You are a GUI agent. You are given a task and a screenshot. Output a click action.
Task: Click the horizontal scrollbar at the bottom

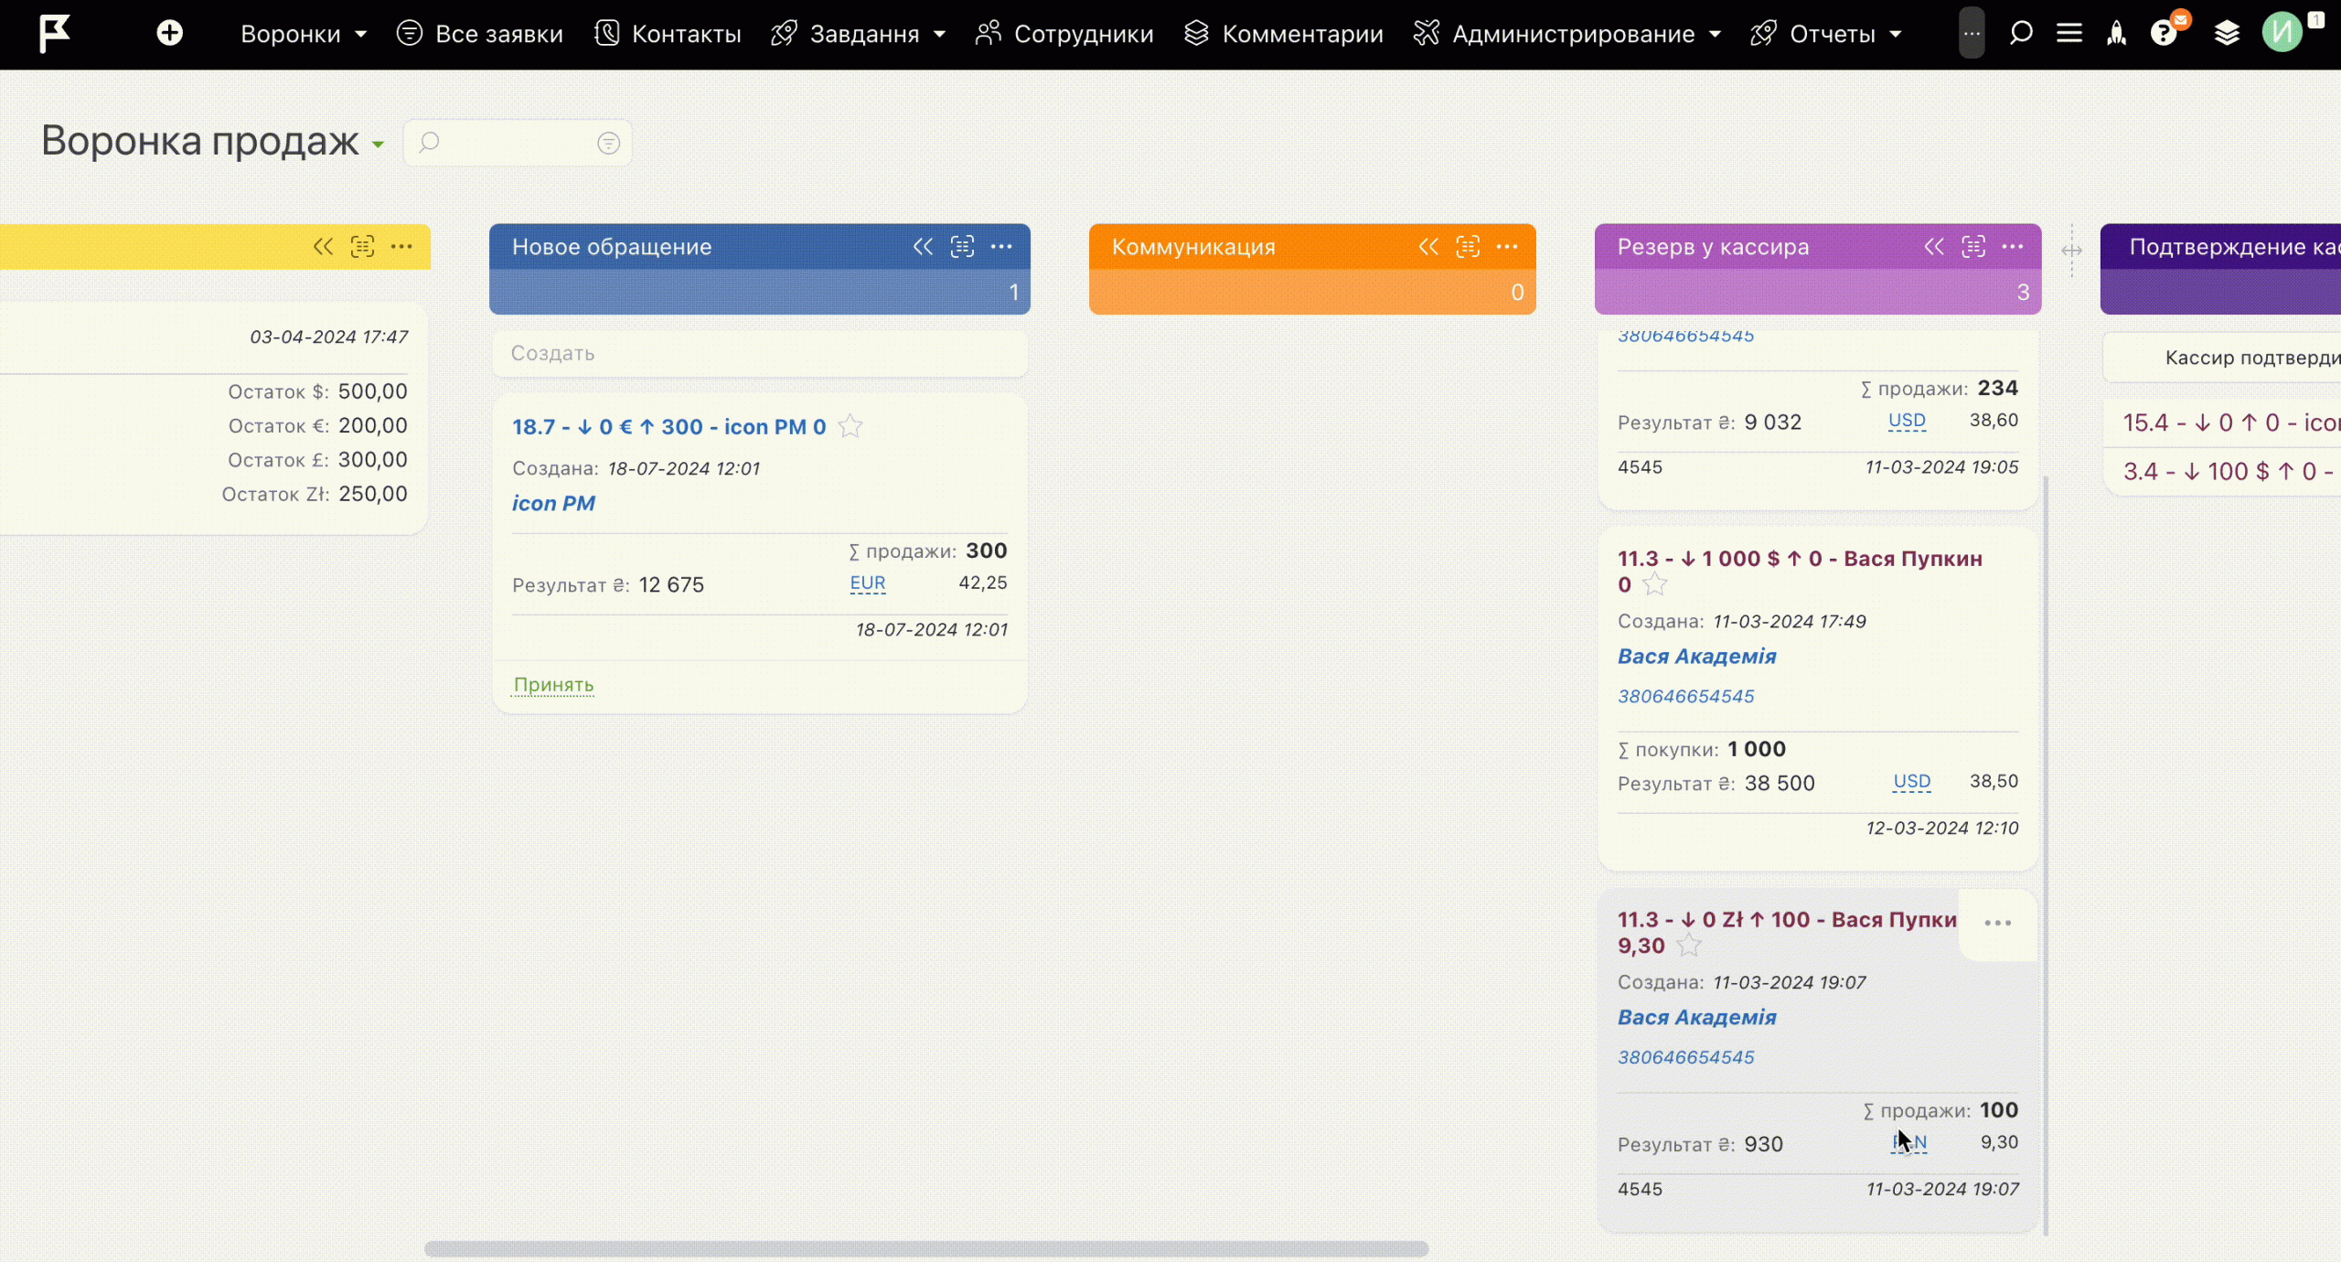(925, 1248)
